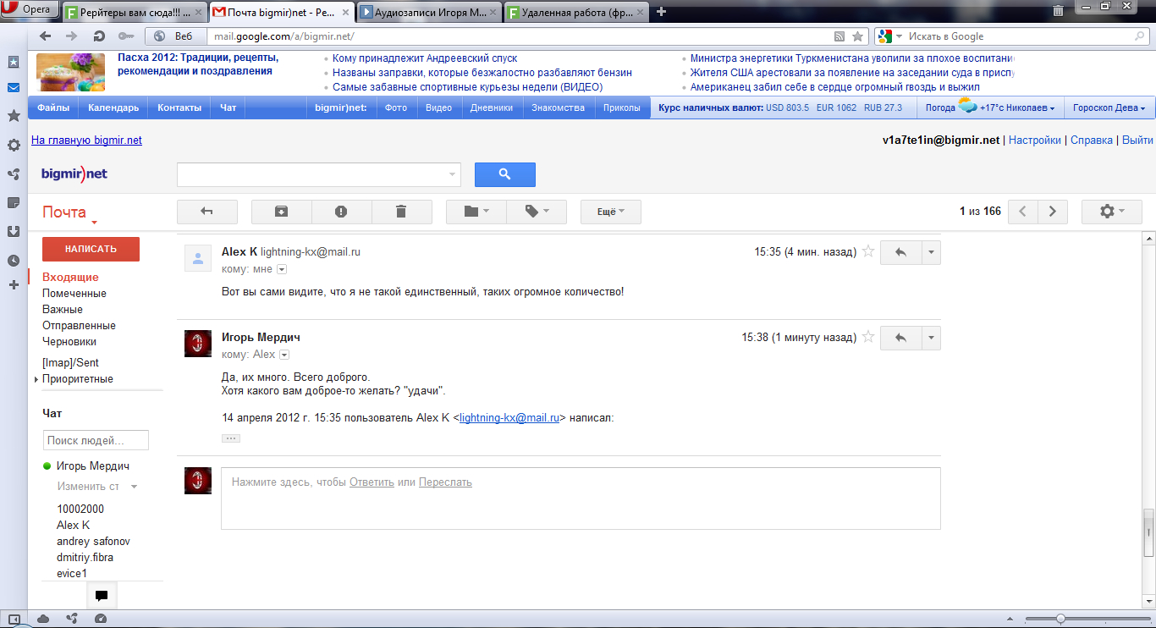Open the Чат menu item

click(228, 108)
